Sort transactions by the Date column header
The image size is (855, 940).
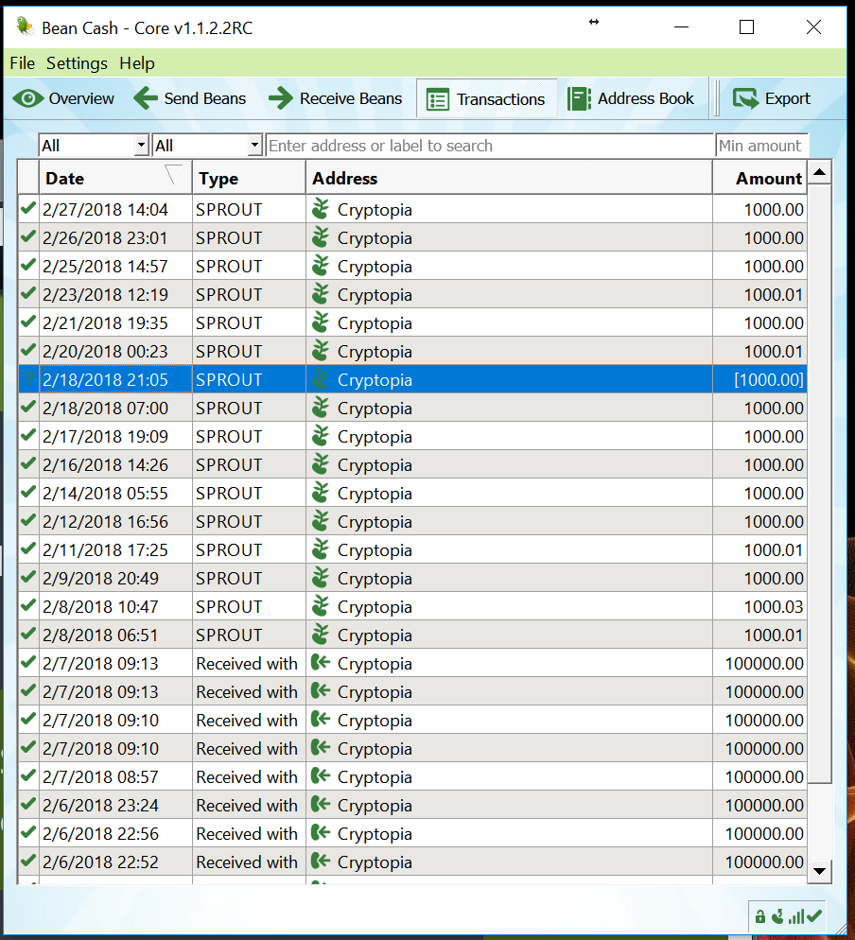click(x=115, y=178)
